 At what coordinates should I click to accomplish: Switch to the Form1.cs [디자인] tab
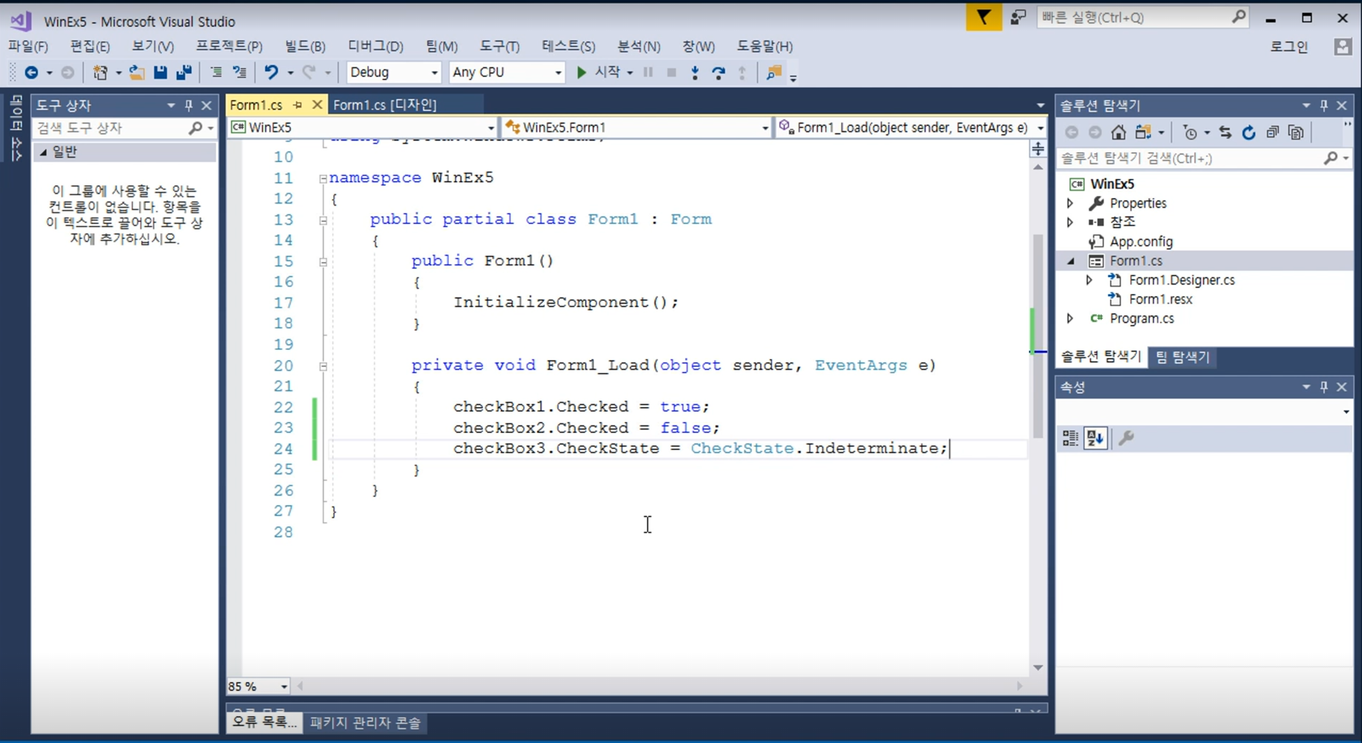pos(385,105)
